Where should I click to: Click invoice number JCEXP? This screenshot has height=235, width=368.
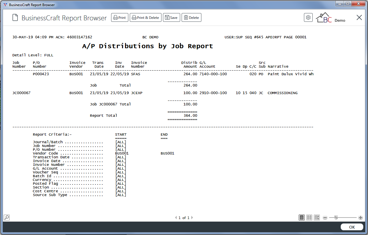coord(137,93)
